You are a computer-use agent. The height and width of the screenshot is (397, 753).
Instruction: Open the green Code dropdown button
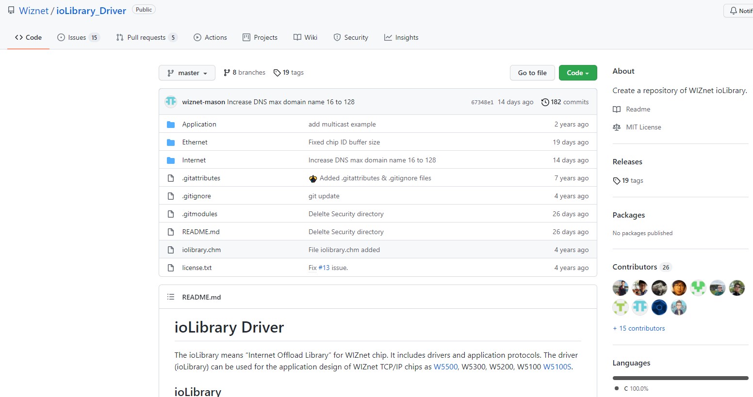point(578,73)
